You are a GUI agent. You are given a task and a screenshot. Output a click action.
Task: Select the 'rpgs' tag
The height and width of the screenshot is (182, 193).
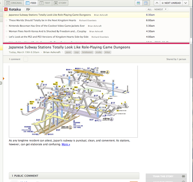[76, 52]
